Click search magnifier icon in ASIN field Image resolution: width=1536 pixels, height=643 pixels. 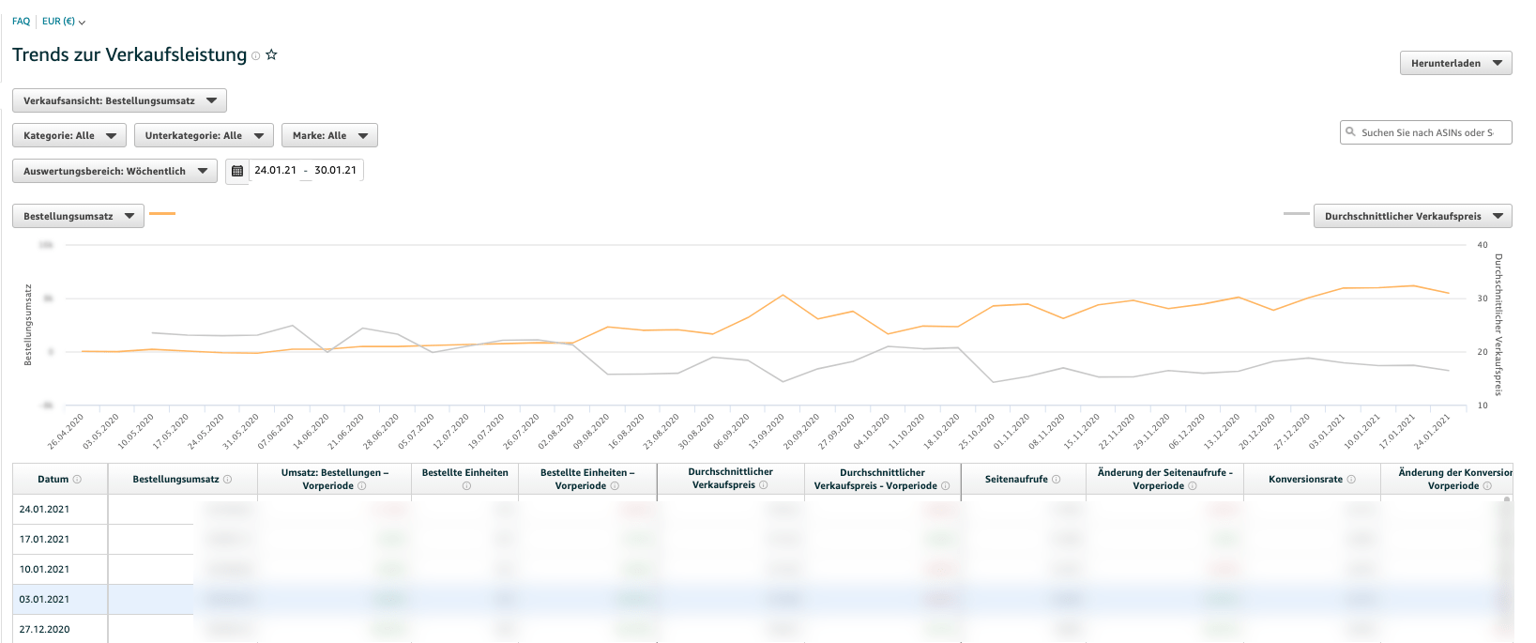[x=1351, y=132]
